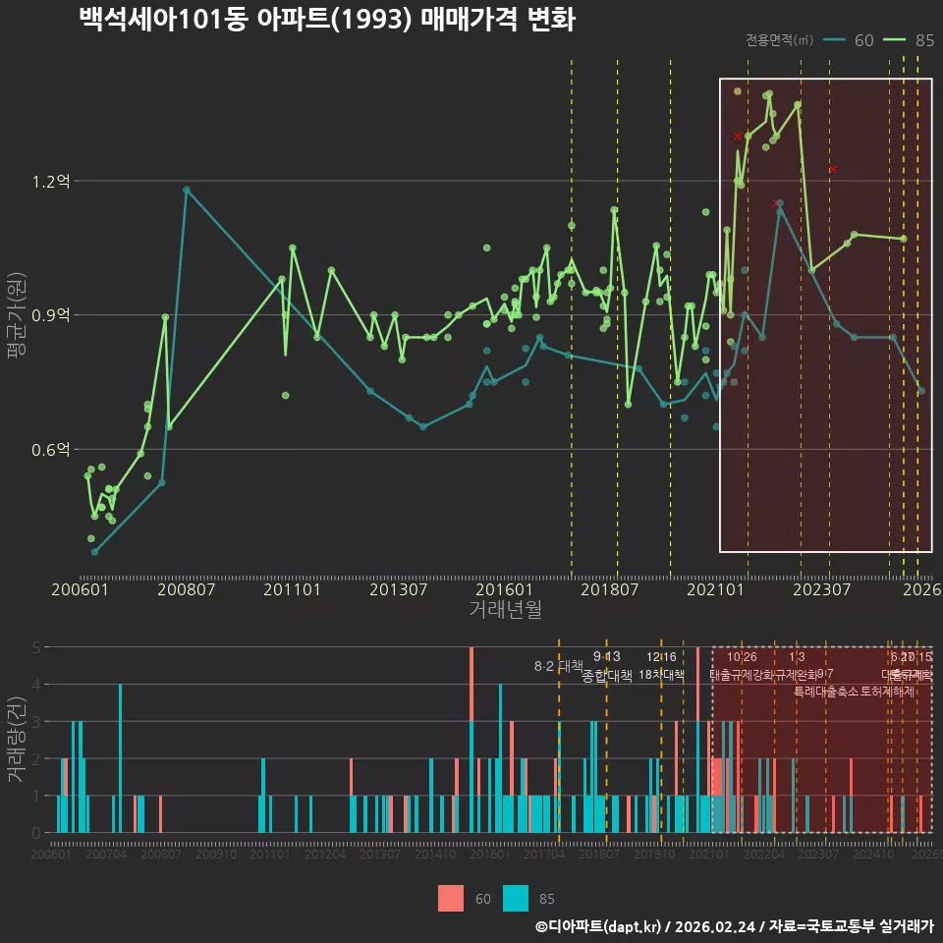Viewport: 943px width, 943px height.
Task: Click the 201307 x-axis label on price chart
Action: (x=398, y=589)
